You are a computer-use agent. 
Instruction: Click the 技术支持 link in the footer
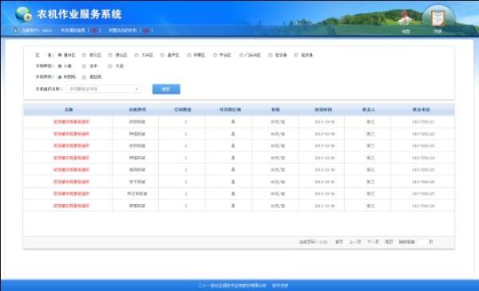click(280, 285)
